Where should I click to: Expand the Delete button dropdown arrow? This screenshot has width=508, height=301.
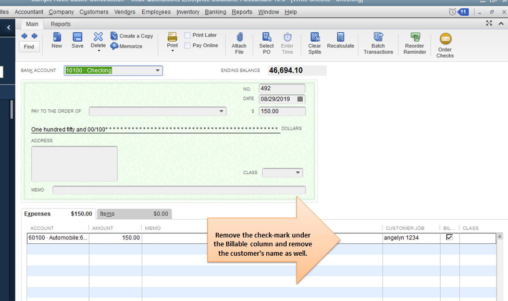tap(99, 51)
